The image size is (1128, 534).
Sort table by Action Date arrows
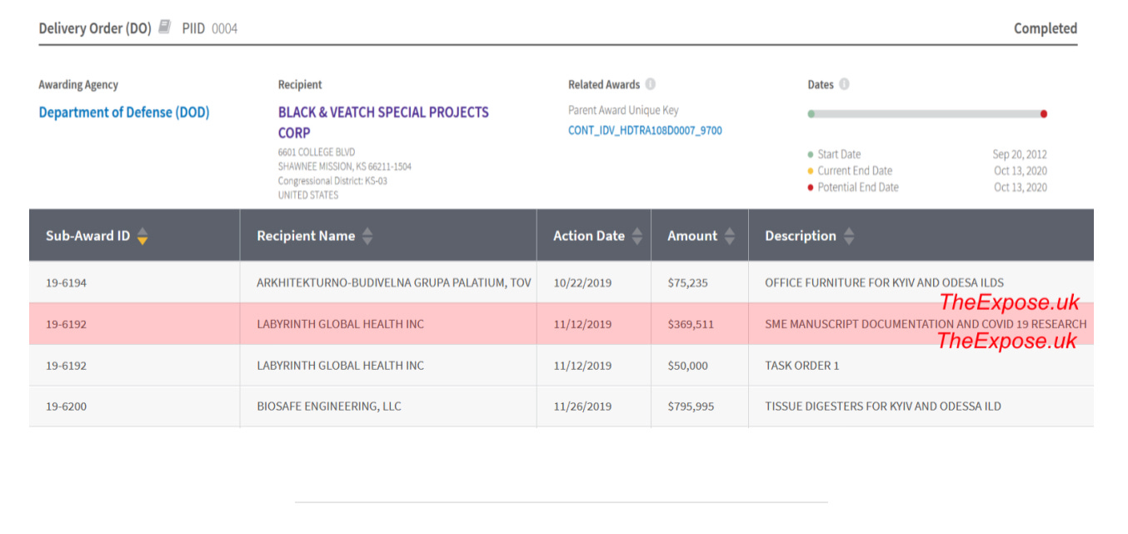(637, 236)
